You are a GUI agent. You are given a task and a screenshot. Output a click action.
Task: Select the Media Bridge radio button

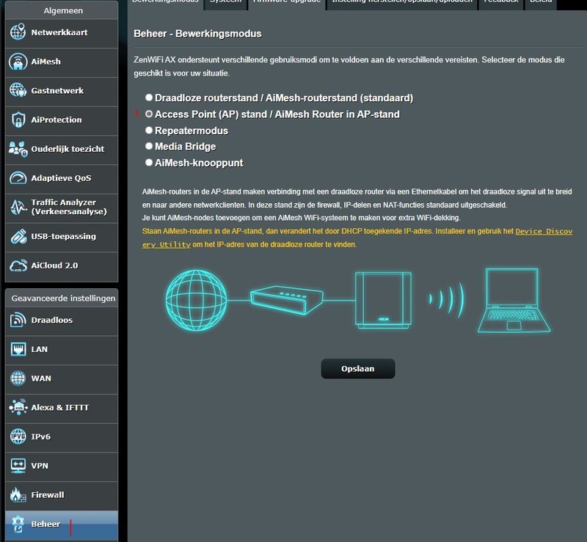[149, 146]
